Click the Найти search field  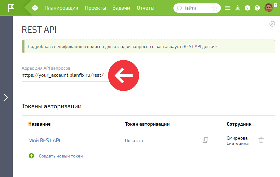coord(197,8)
